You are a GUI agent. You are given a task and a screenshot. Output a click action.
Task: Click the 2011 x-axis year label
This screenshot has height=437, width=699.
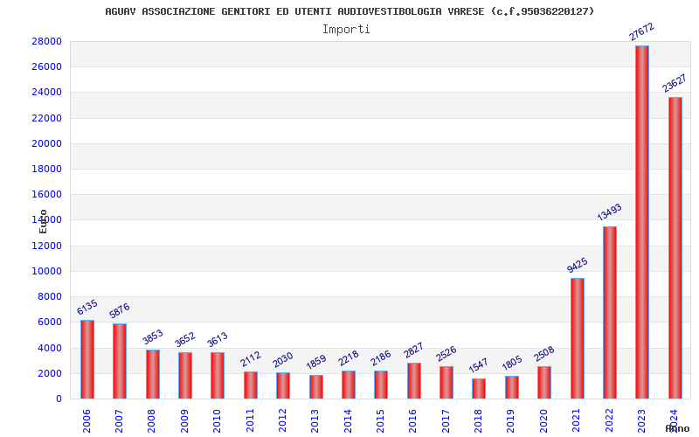pos(250,420)
